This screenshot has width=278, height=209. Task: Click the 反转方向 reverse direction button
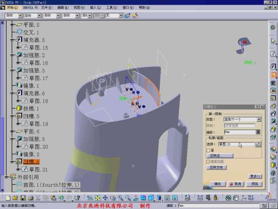217,167
